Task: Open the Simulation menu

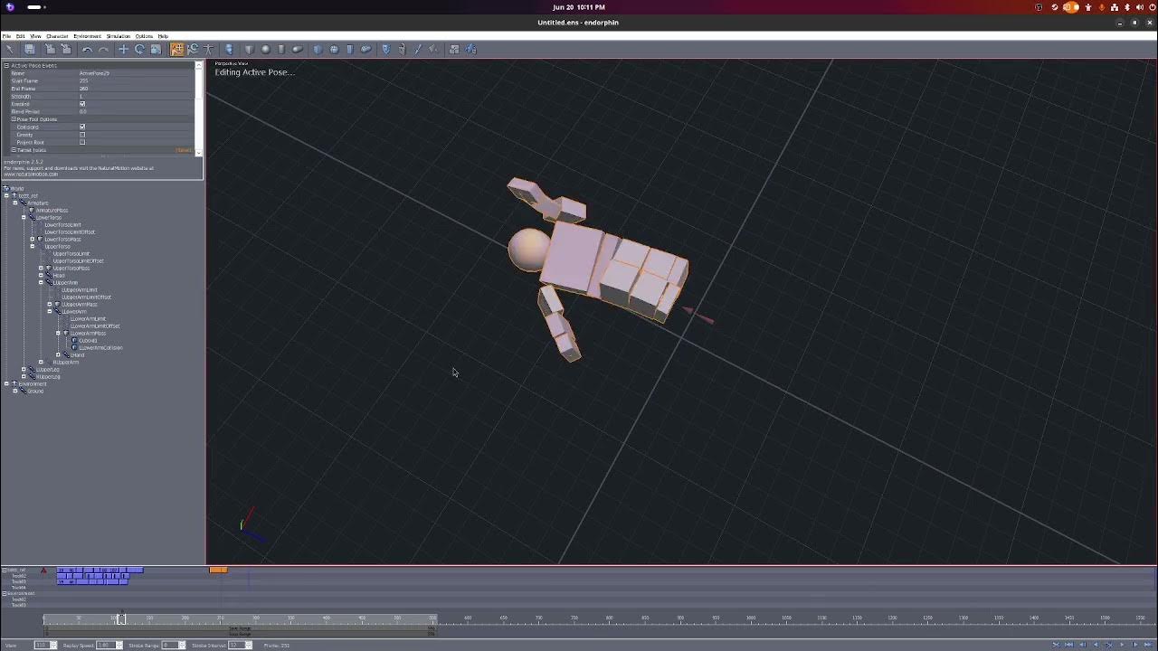Action: [x=119, y=36]
